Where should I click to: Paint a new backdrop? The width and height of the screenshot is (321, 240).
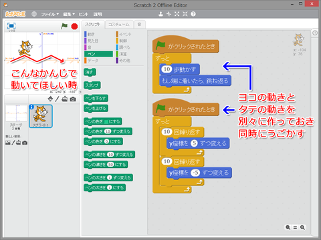(13, 143)
